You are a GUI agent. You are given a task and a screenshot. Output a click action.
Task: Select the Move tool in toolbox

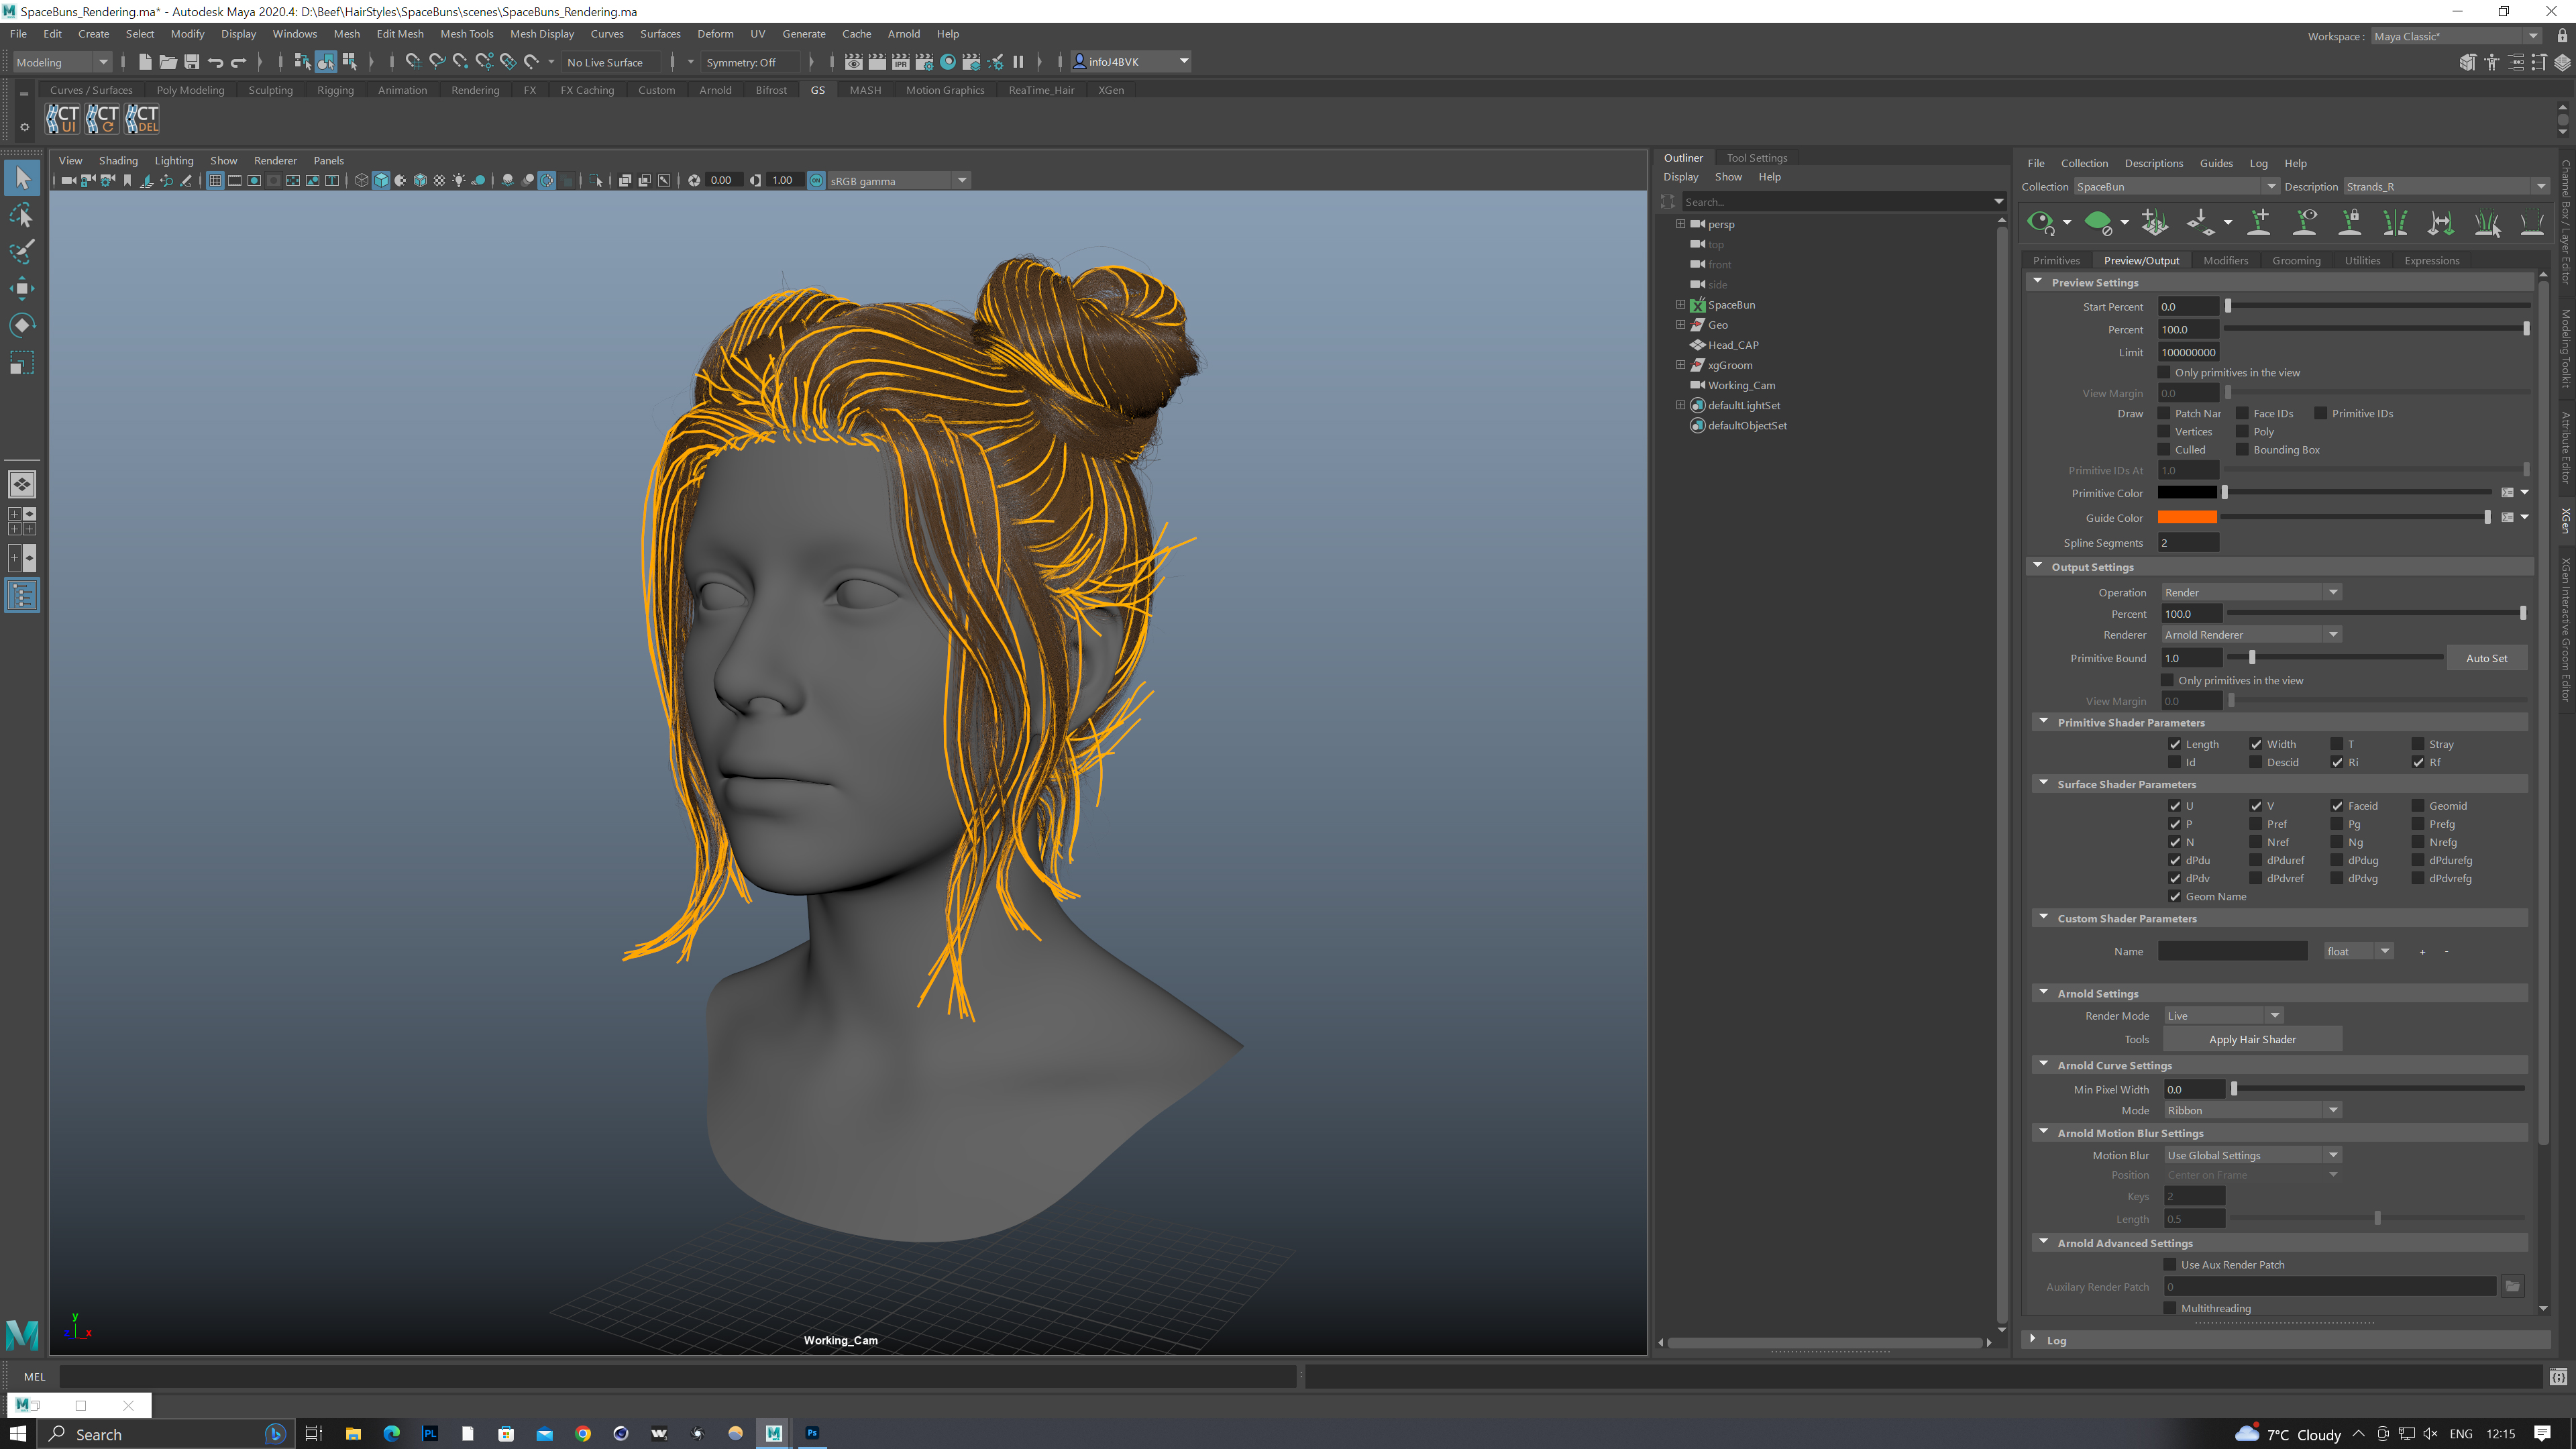(x=22, y=288)
